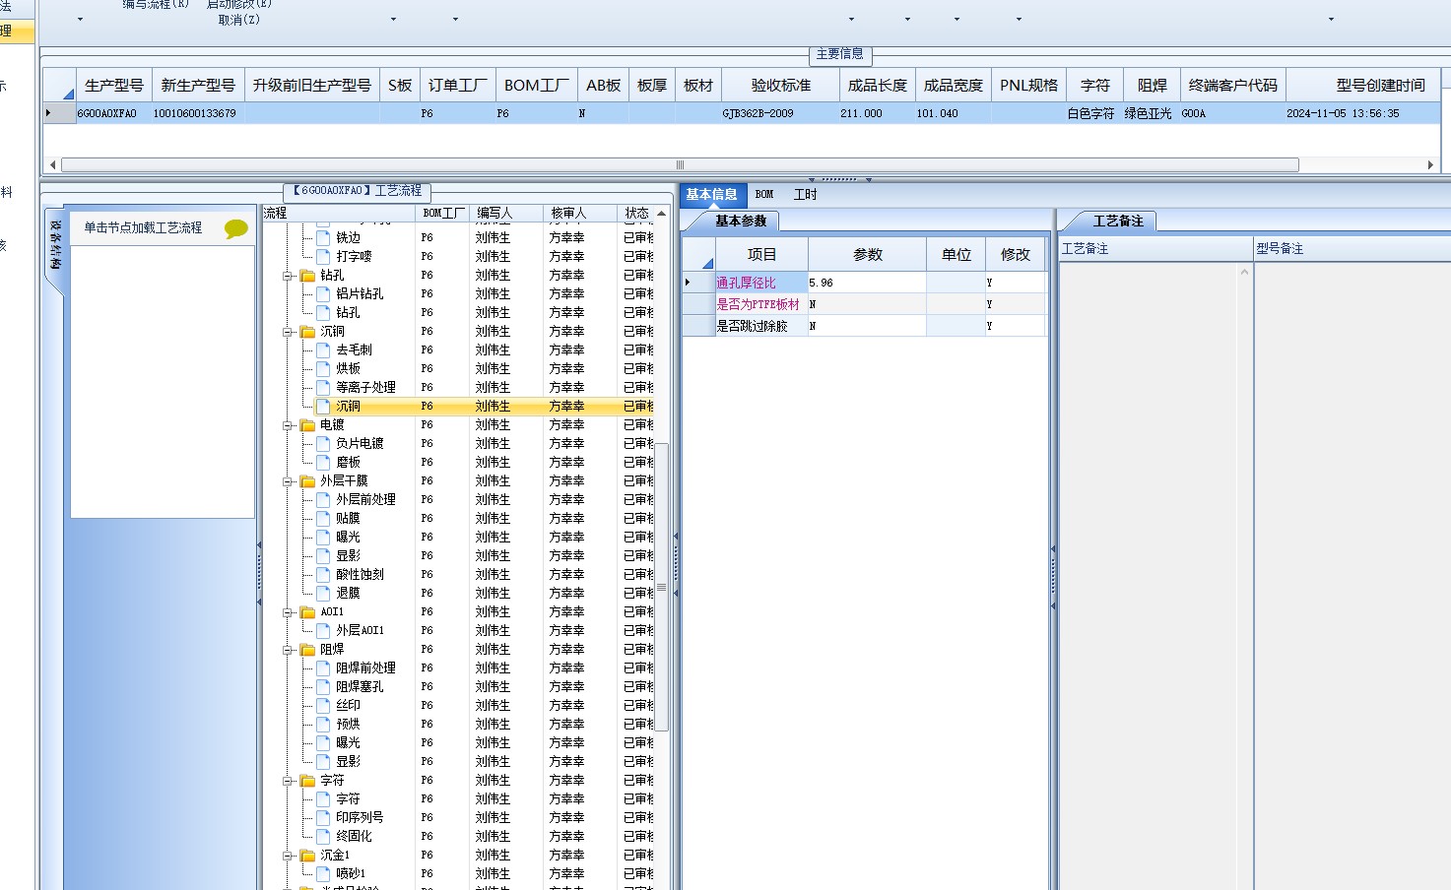This screenshot has width=1451, height=890.
Task: Click the 单击节点加载工艺流程 hint label
Action: [x=143, y=227]
